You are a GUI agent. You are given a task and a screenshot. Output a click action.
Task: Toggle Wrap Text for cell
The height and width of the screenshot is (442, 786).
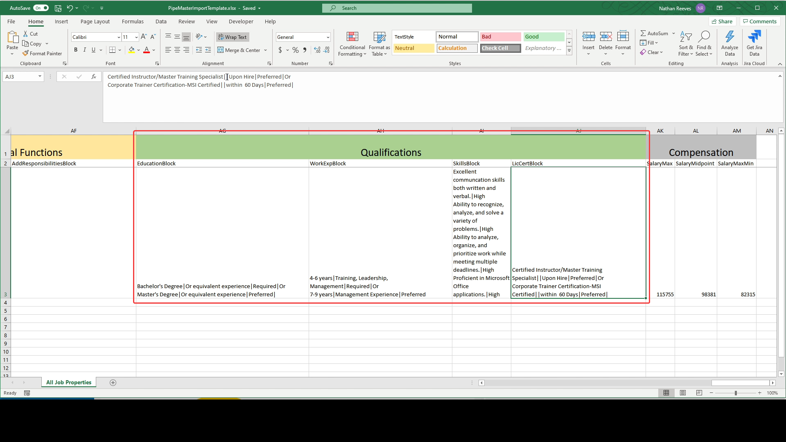233,37
